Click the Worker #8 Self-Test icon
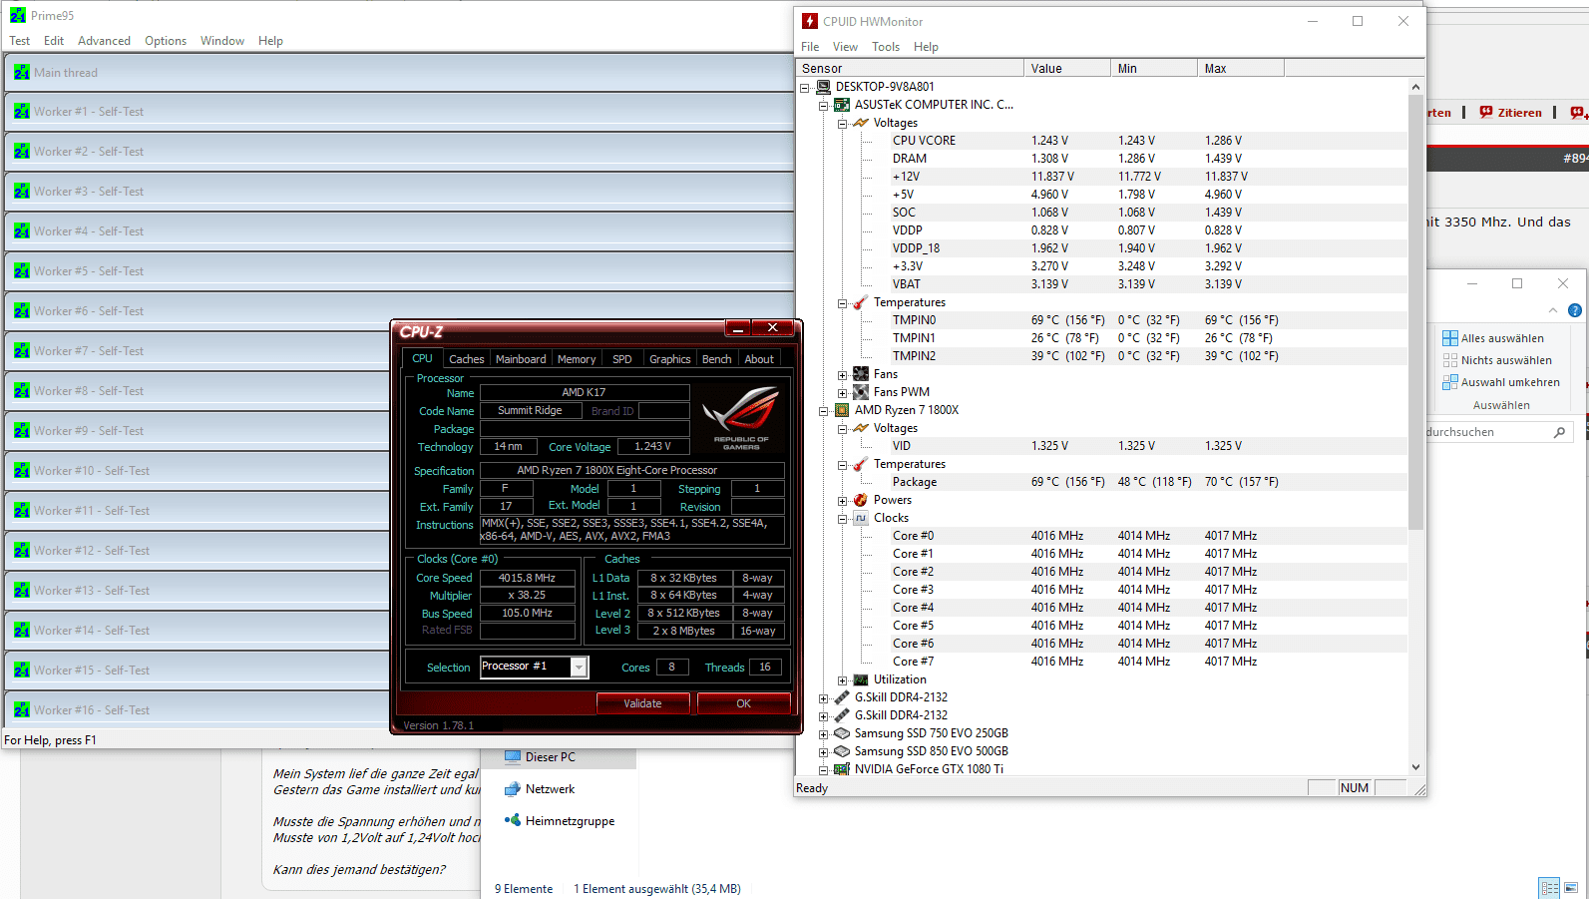Image resolution: width=1589 pixels, height=899 pixels. 22,390
